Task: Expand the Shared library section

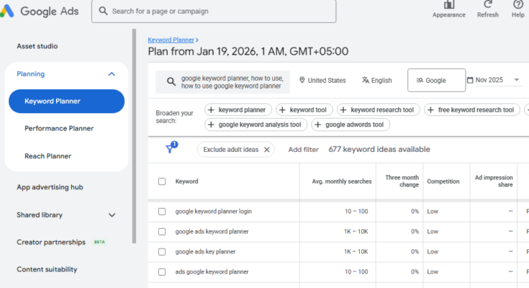Action: pos(112,215)
